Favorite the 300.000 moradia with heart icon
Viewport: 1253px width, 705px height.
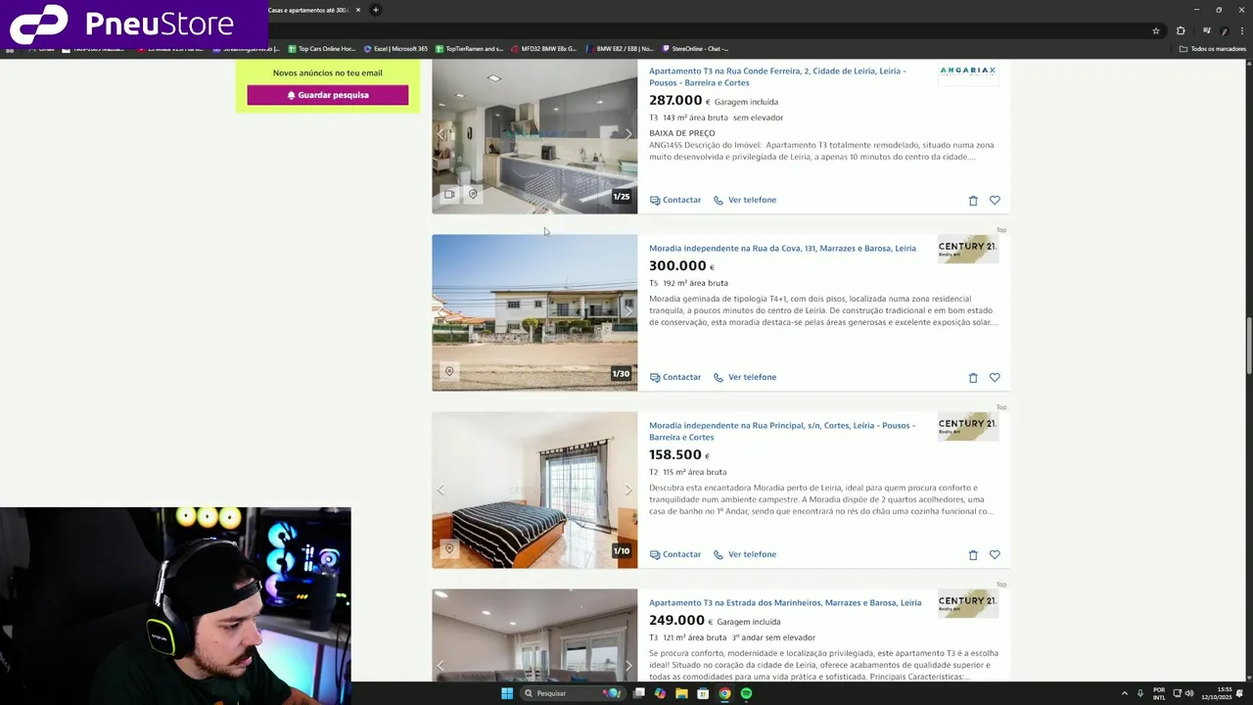click(x=995, y=378)
